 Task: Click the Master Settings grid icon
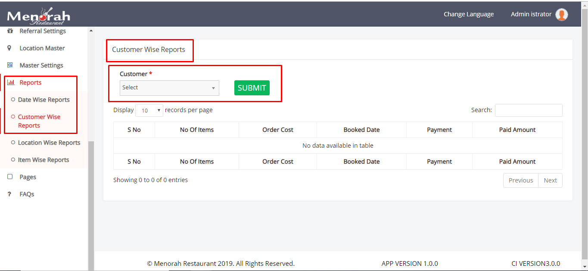(9, 65)
